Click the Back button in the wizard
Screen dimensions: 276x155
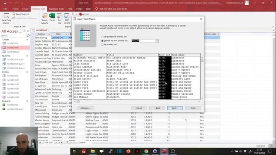pyautogui.click(x=157, y=108)
